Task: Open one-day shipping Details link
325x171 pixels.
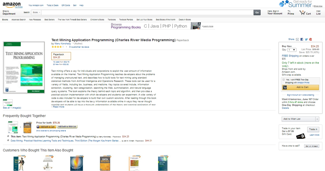Action: tap(285, 108)
